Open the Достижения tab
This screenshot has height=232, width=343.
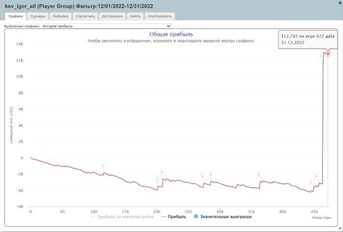coord(112,16)
